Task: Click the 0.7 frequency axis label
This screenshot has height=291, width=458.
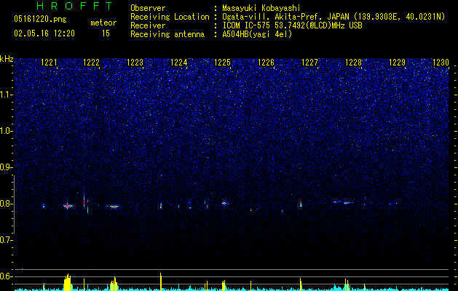Action: (x=7, y=240)
